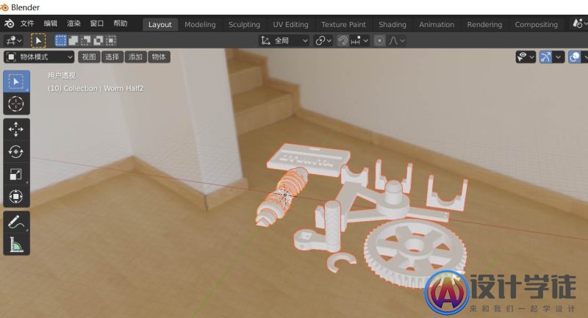Open 文件 menu

[27, 24]
